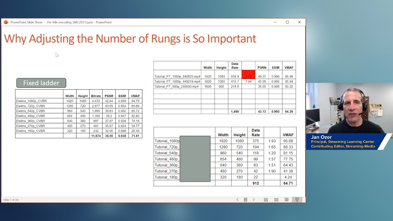Close the PowerPoint slide show window
This screenshot has width=393, height=221.
click(299, 22)
